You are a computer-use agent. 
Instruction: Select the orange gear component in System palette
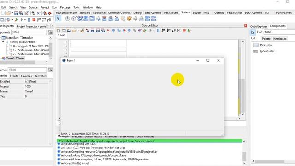pos(129,18)
